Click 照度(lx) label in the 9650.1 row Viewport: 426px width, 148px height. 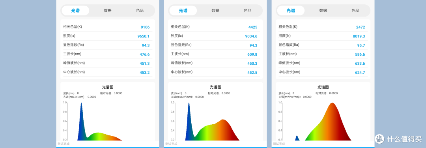pos(69,36)
